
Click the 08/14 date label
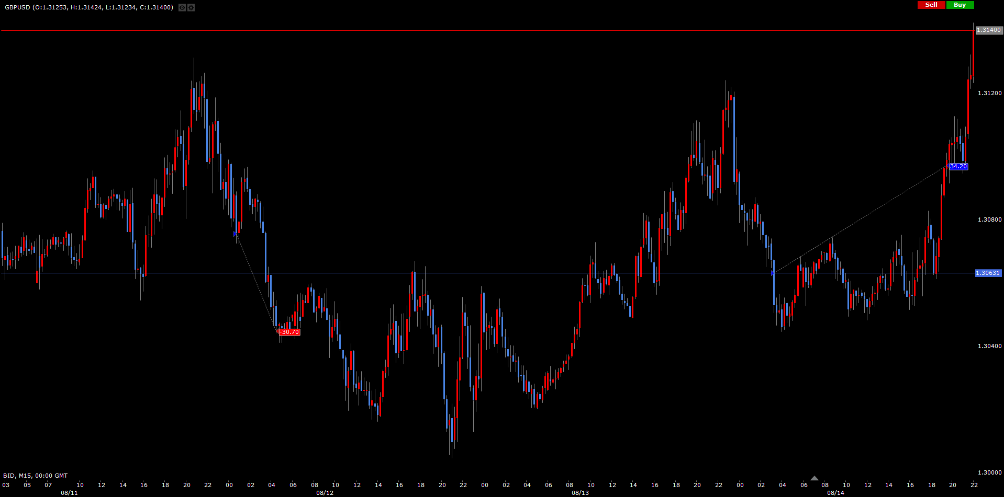(x=835, y=493)
